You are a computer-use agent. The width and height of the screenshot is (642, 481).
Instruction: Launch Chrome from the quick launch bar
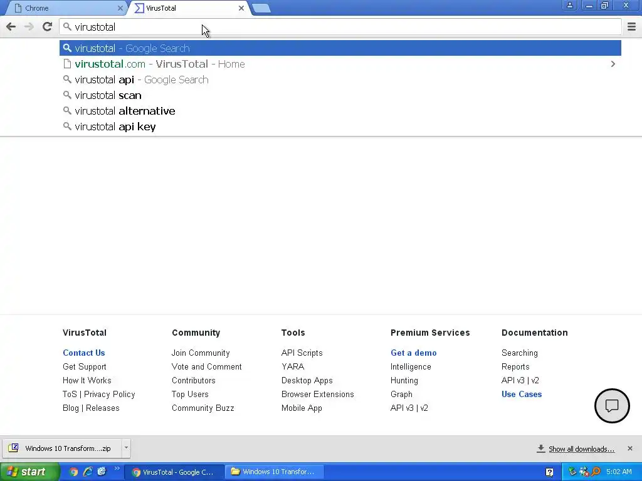coord(73,472)
